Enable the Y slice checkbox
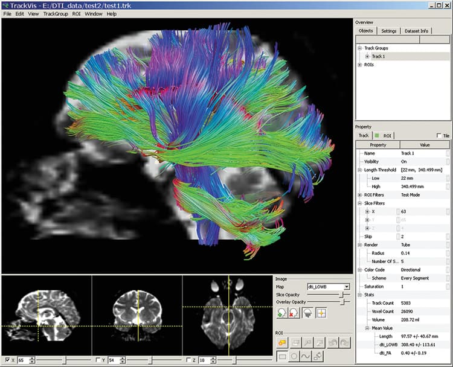Image resolution: width=453 pixels, height=367 pixels. point(98,360)
